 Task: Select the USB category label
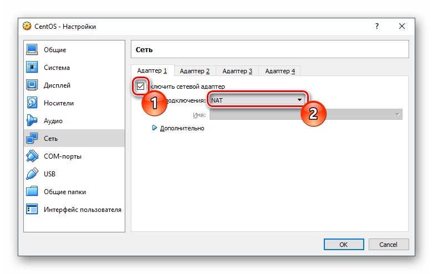pyautogui.click(x=49, y=174)
